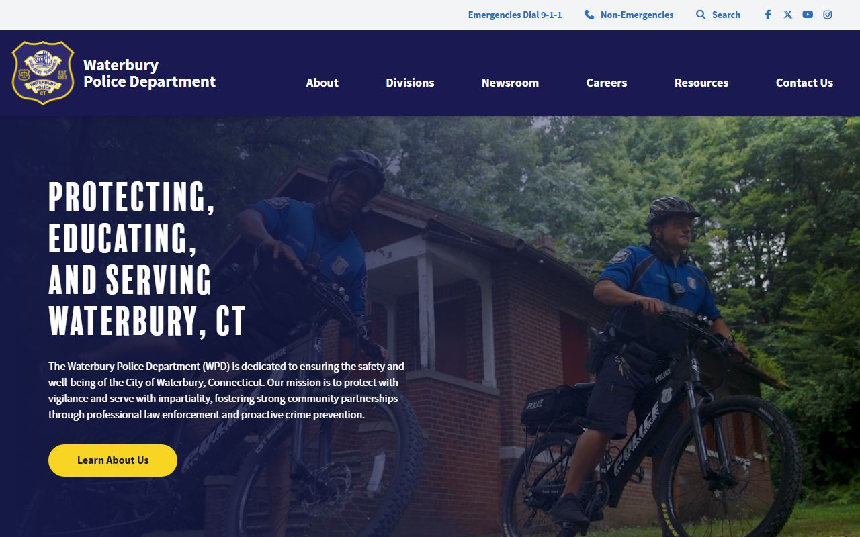The width and height of the screenshot is (860, 537).
Task: Open the YouTube icon link
Action: 808,15
